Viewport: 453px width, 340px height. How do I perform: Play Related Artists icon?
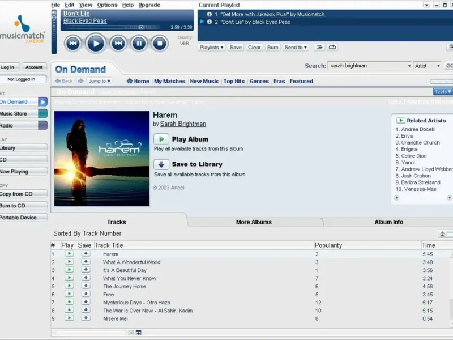pyautogui.click(x=400, y=120)
